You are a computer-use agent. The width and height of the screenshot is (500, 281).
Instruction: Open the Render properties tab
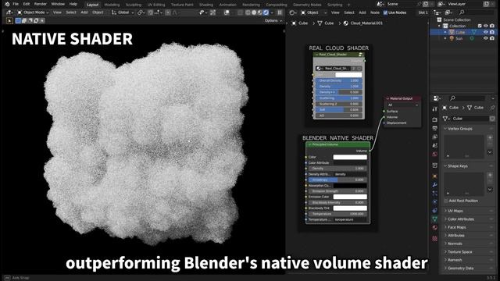(434, 119)
